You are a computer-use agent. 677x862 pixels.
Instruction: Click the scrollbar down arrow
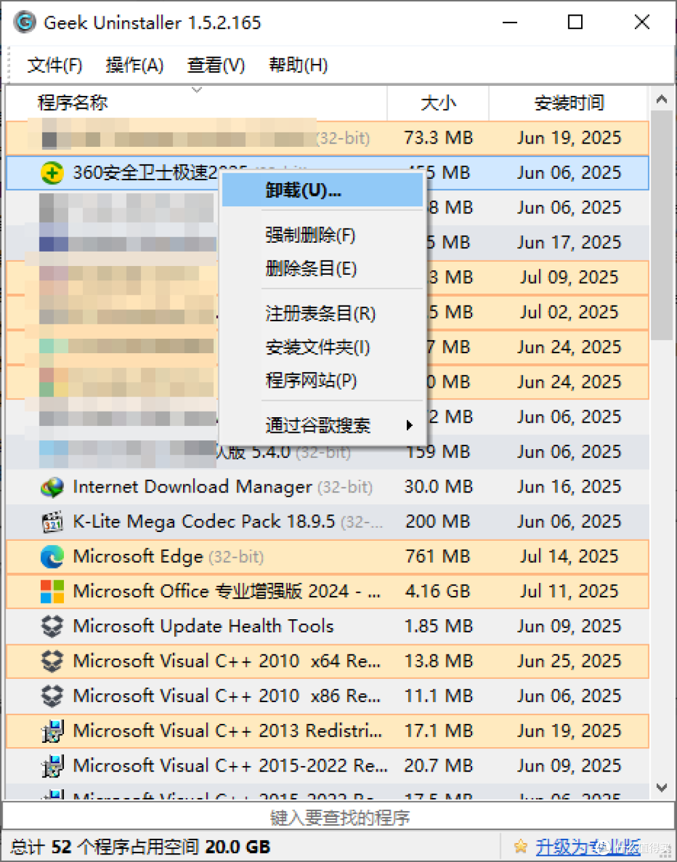(x=661, y=787)
